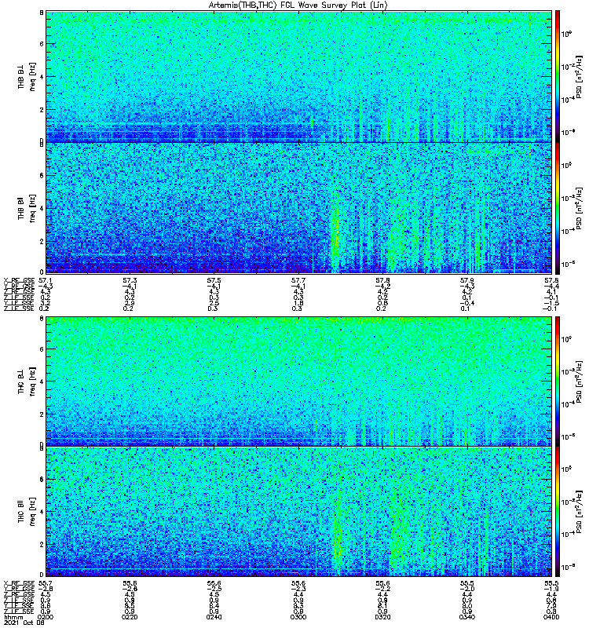
Task: Click the "10⁻⁴" tick on THC B⊥ color bar
Action: pos(567,404)
